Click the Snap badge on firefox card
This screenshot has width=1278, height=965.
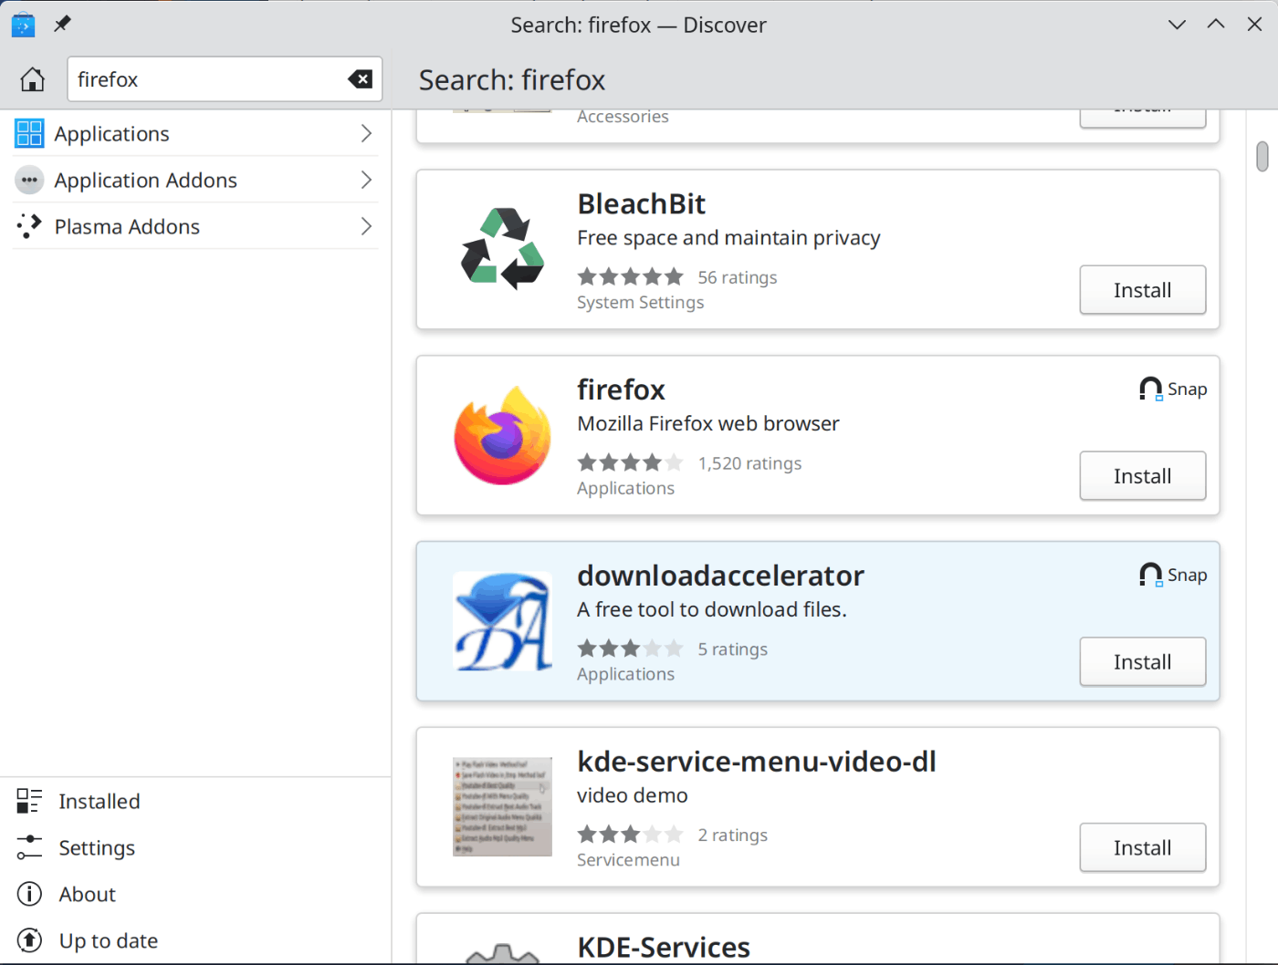point(1173,389)
